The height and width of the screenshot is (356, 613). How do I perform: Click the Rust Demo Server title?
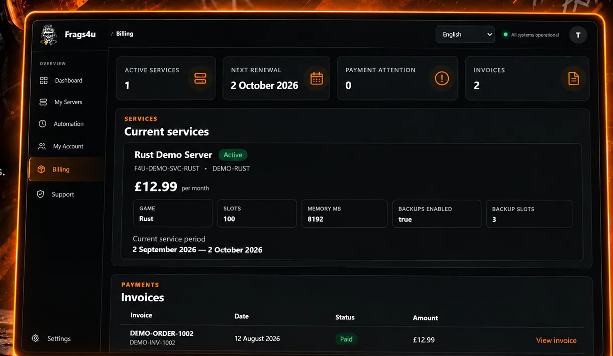[173, 155]
